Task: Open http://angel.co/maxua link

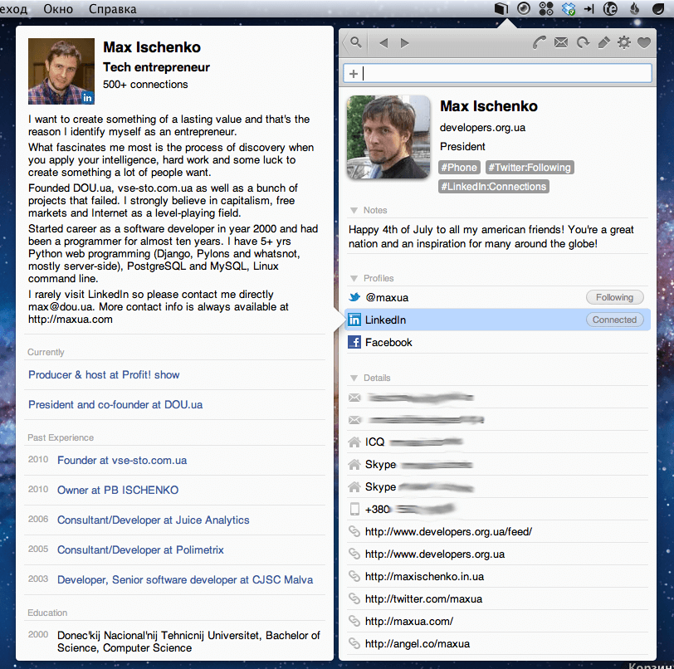Action: (418, 643)
